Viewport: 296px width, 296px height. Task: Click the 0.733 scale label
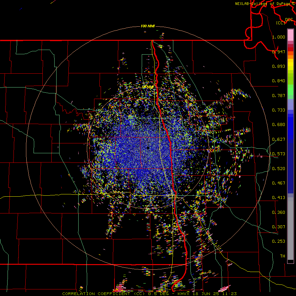[279, 110]
